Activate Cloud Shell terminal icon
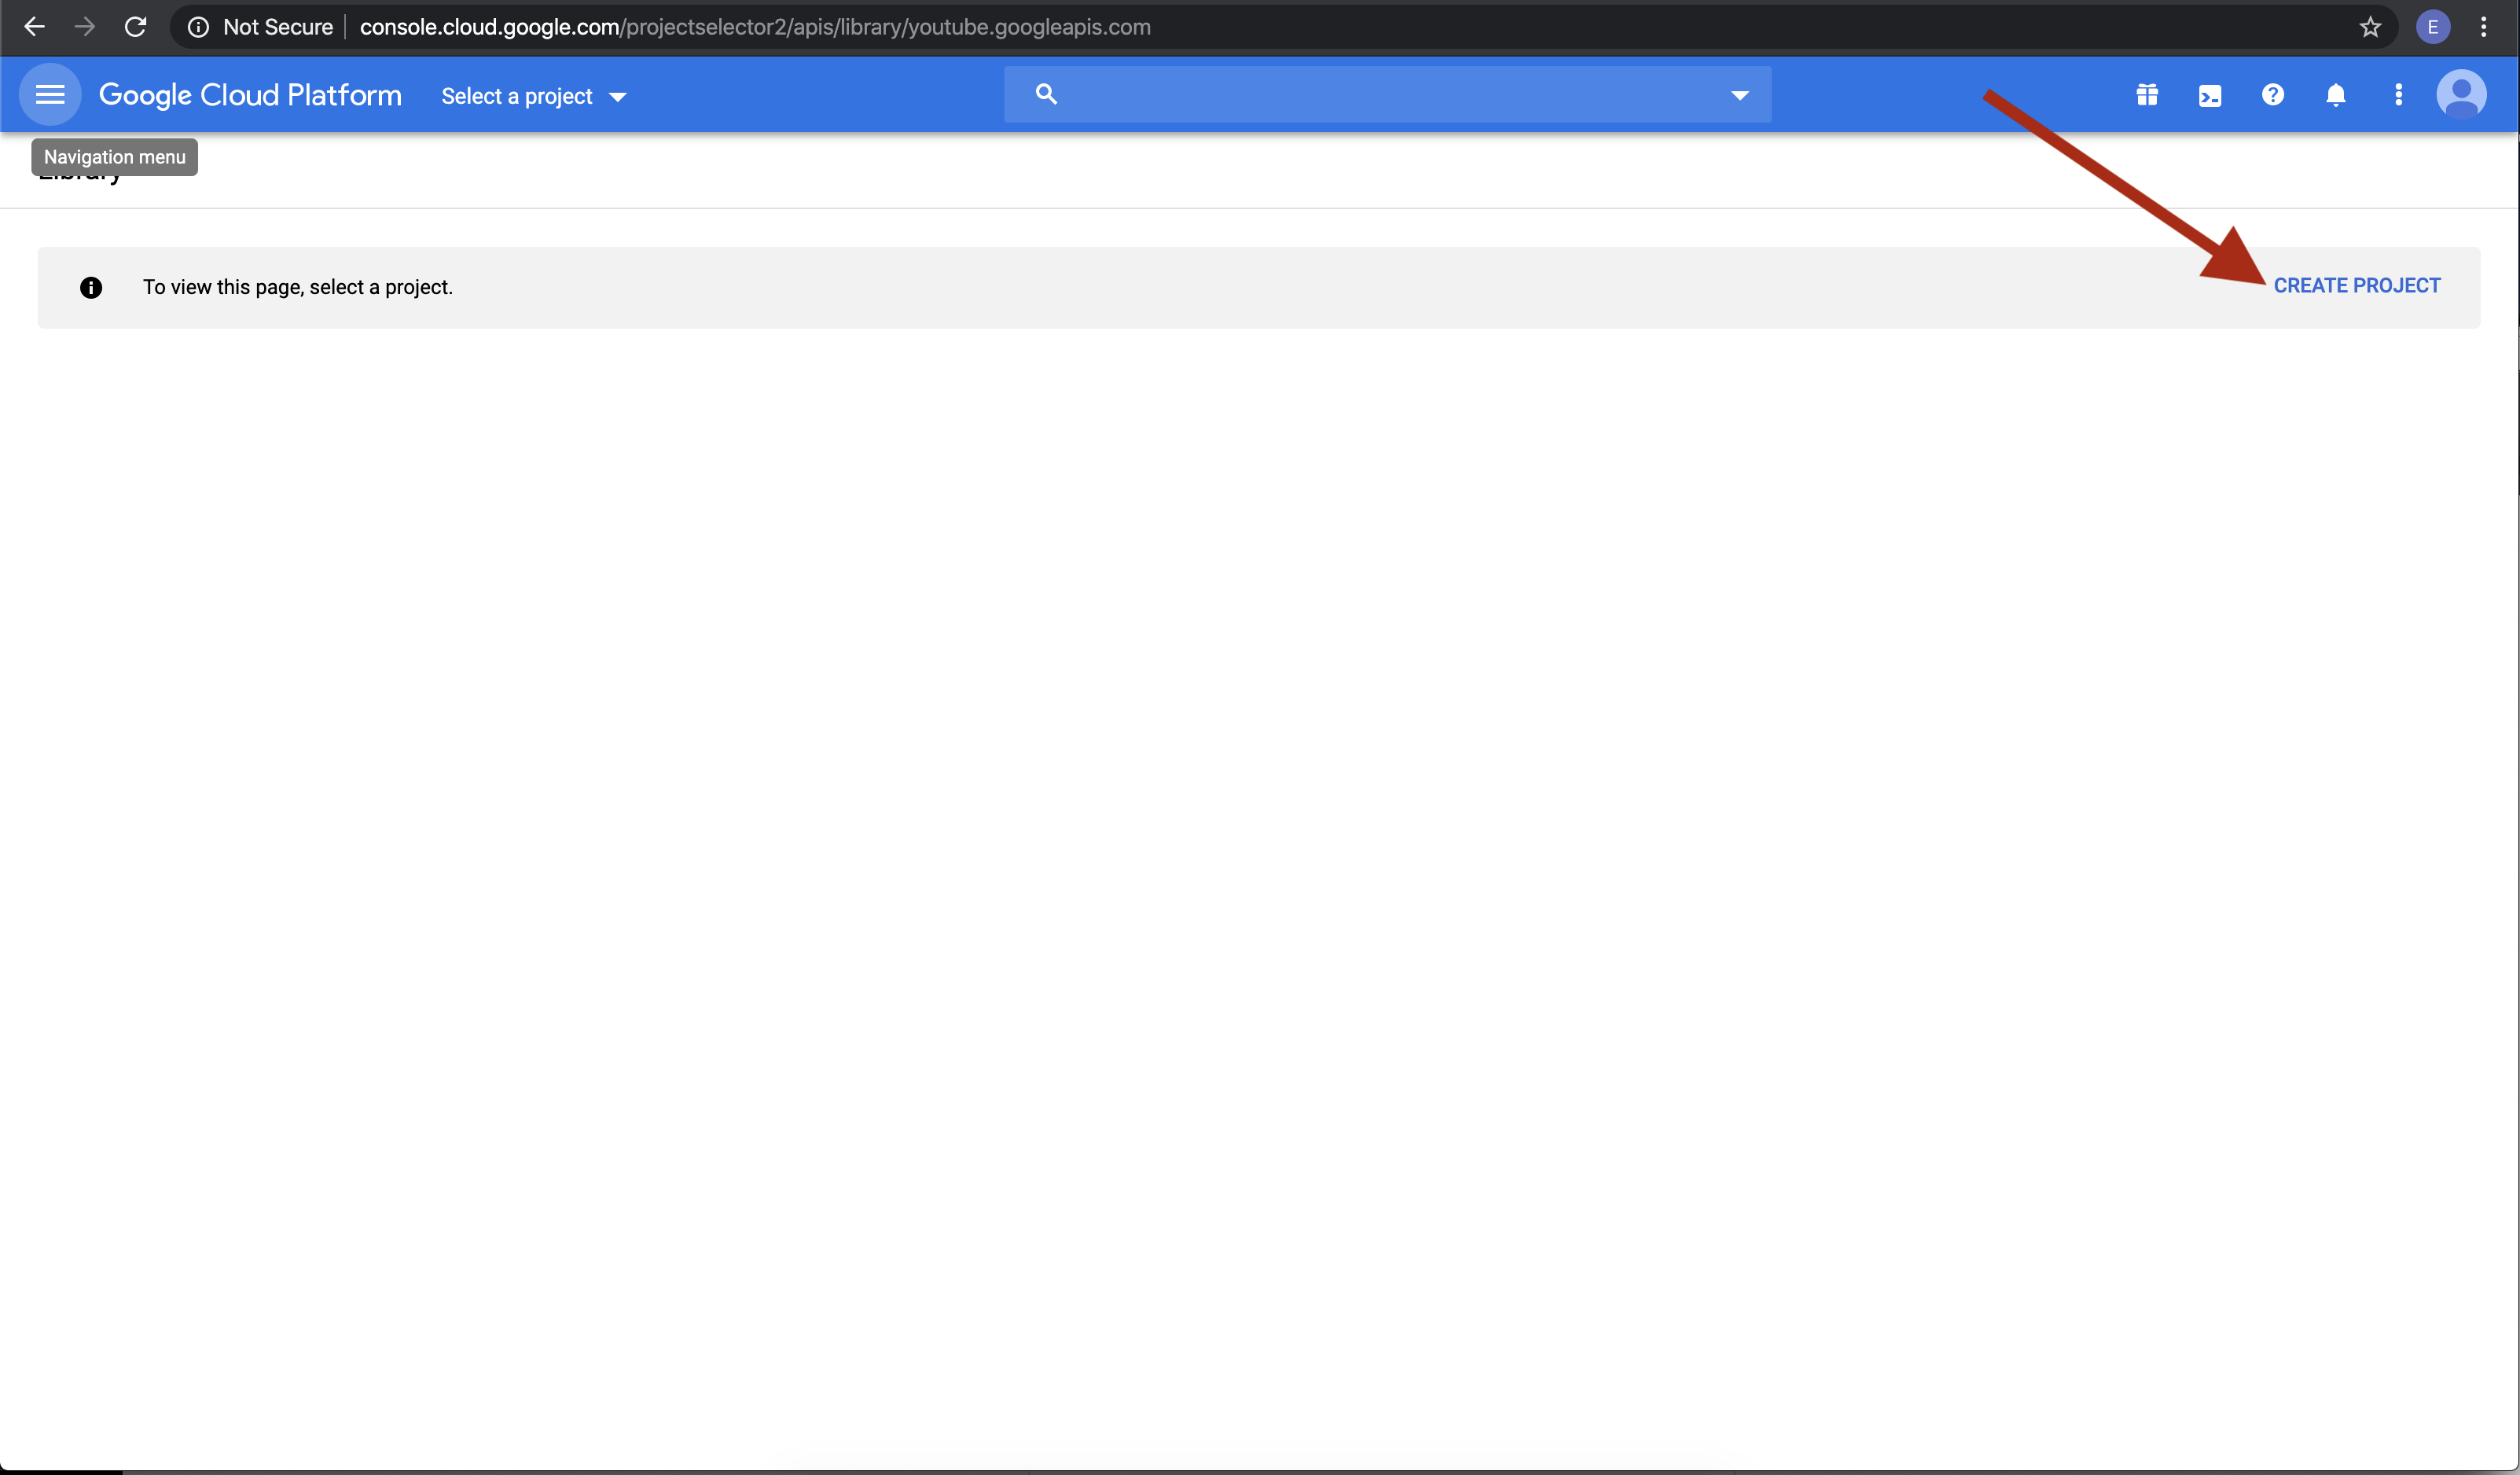 [x=2210, y=96]
